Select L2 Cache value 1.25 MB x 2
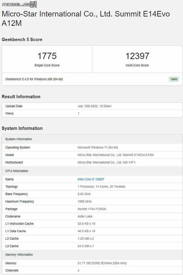Image resolution: width=183 pixels, height=275 pixels. click(86, 239)
